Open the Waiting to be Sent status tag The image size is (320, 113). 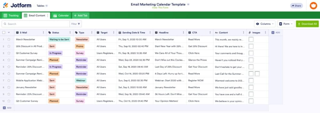(59, 39)
